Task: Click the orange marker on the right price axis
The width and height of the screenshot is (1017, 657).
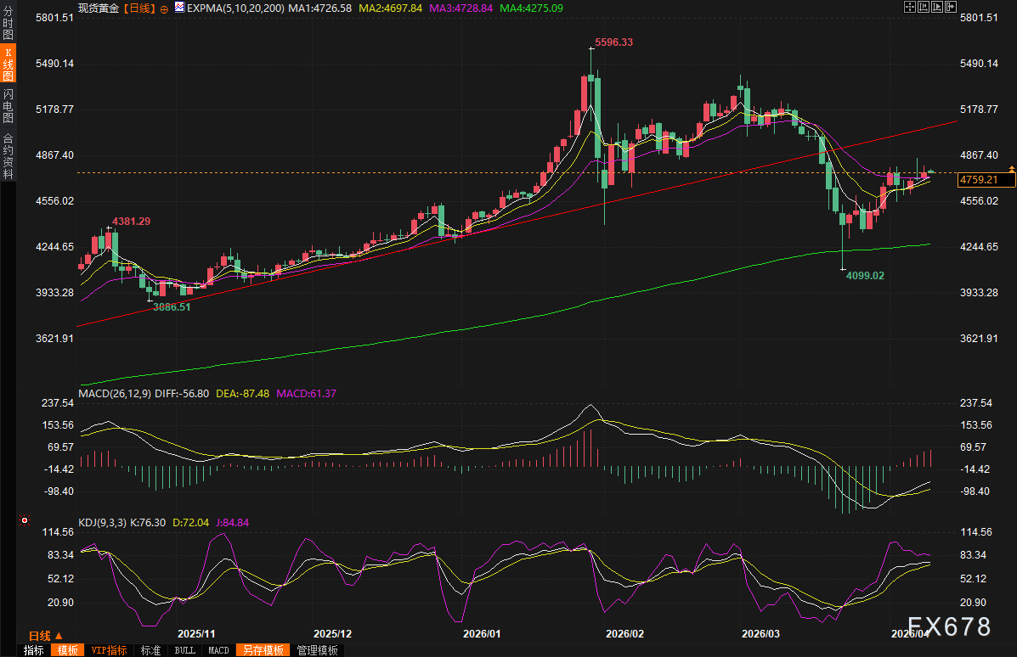Action: [1012, 170]
